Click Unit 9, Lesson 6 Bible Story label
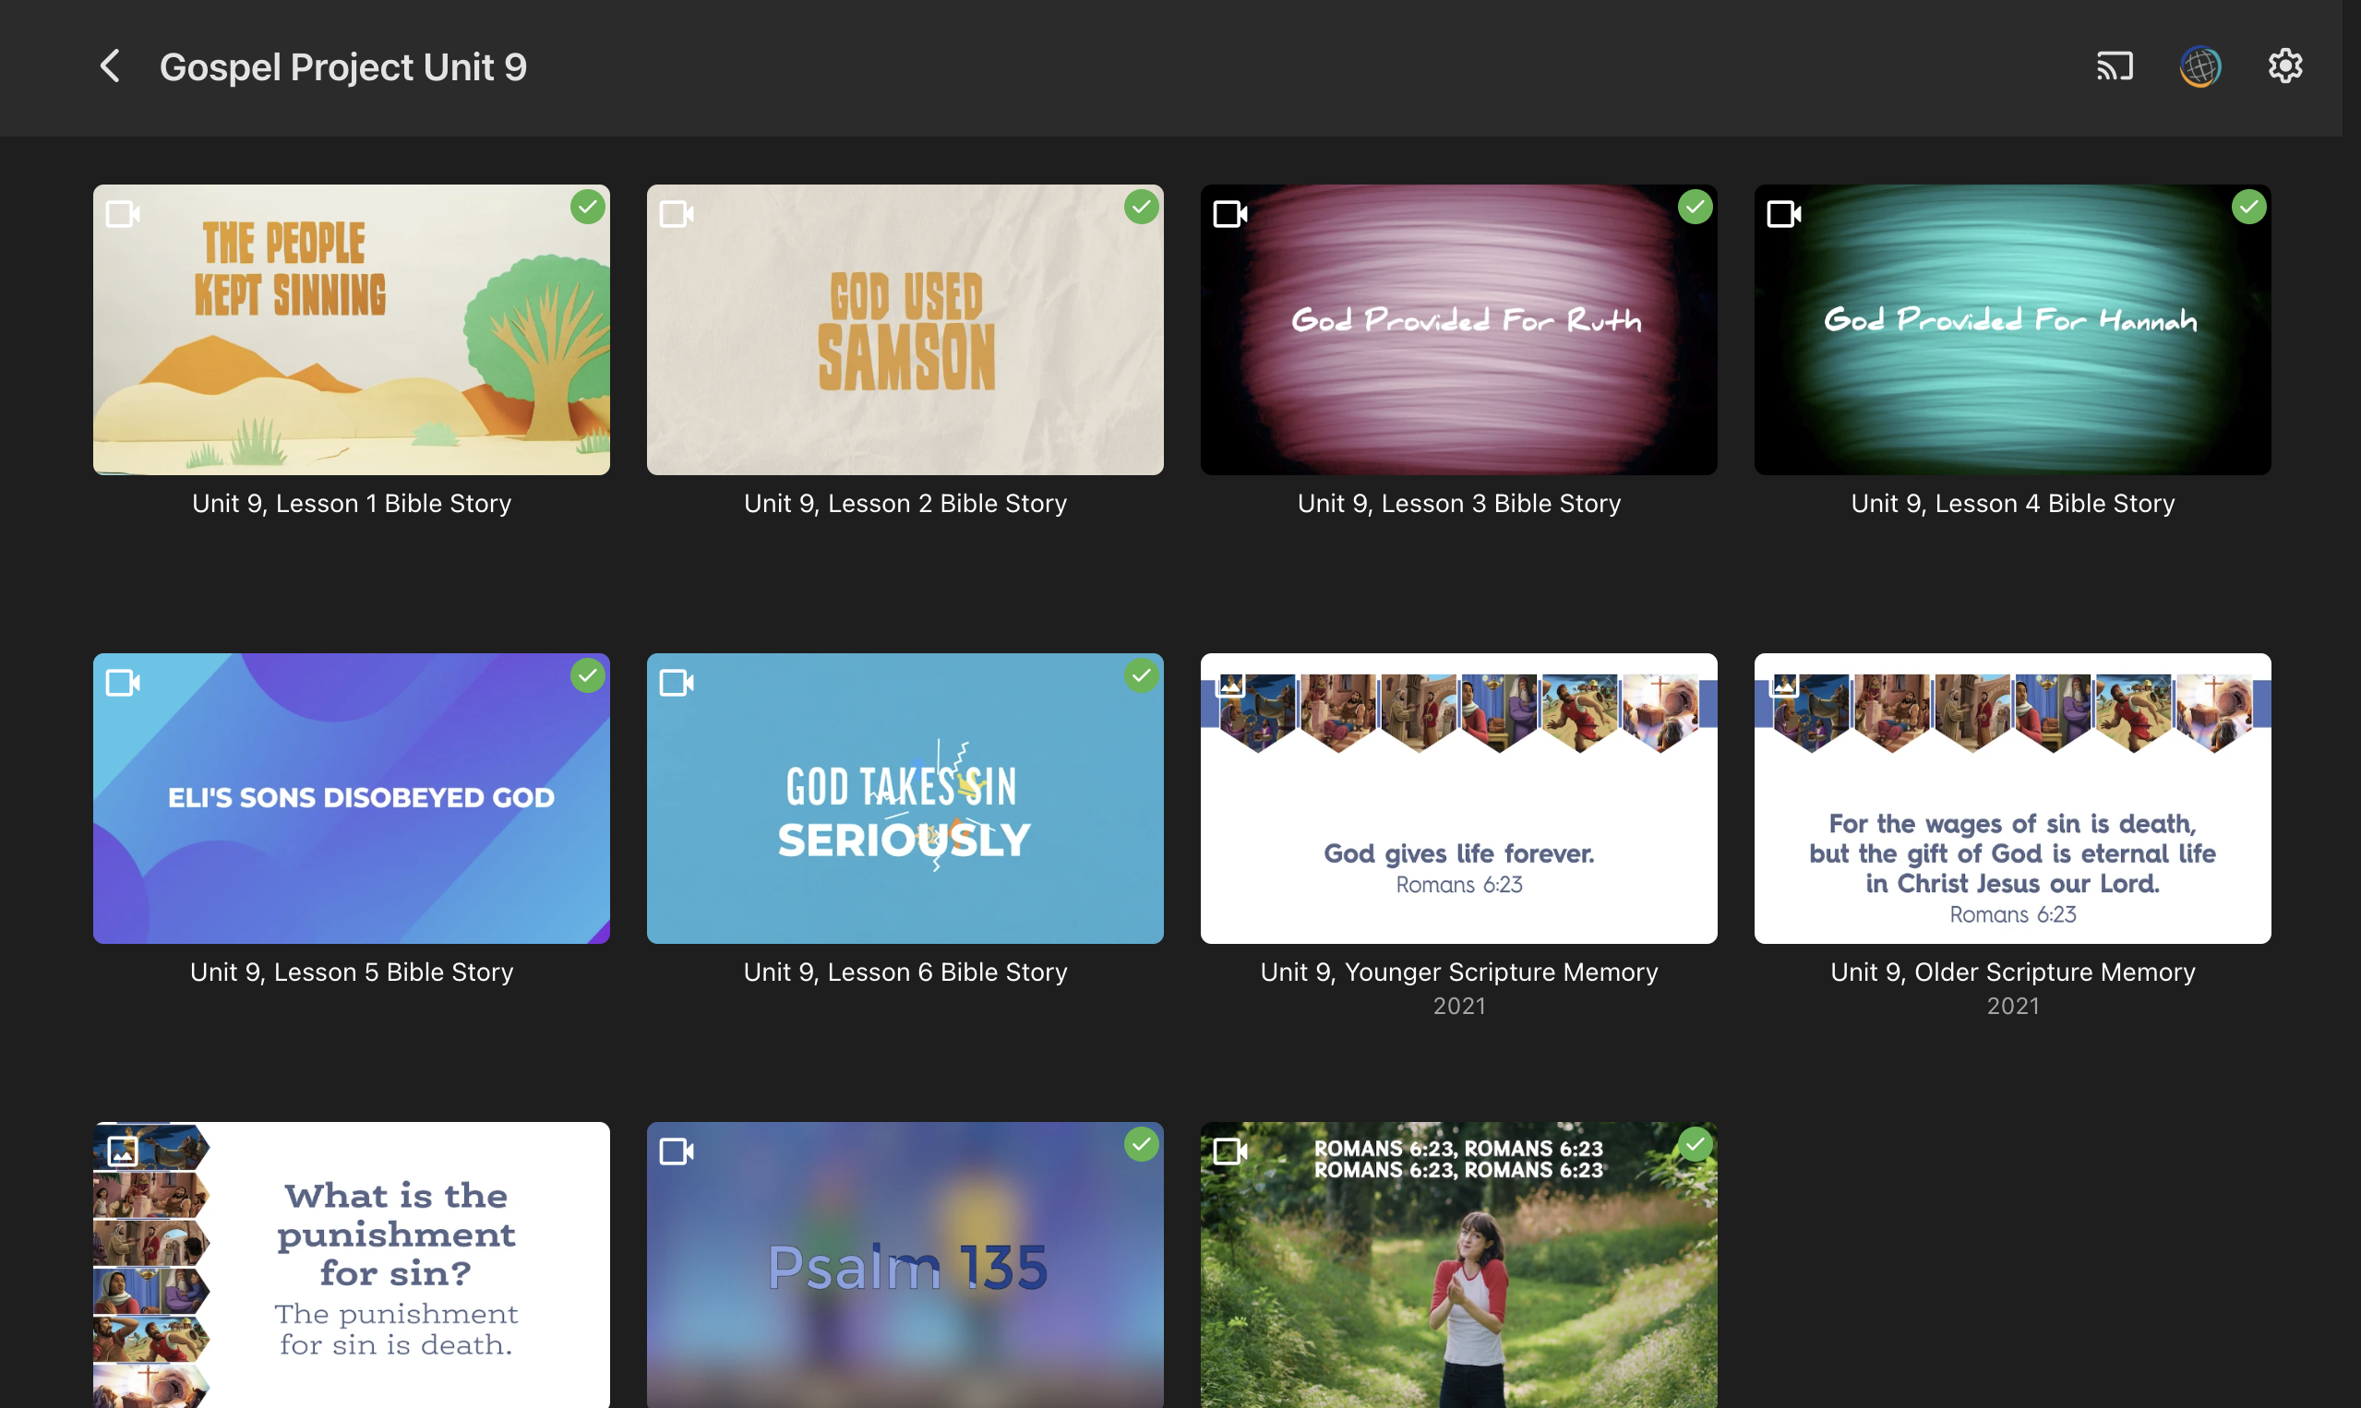This screenshot has height=1408, width=2361. (x=905, y=972)
